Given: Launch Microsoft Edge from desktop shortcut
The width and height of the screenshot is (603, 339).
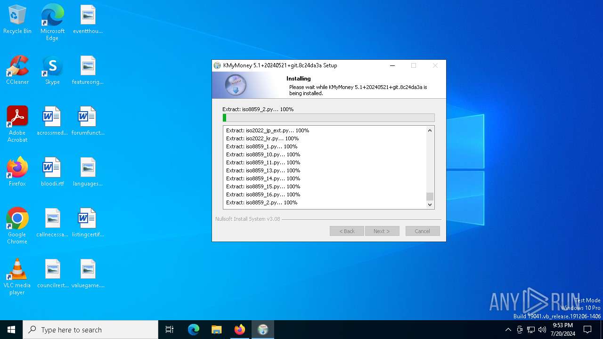Looking at the screenshot, I should (x=52, y=23).
